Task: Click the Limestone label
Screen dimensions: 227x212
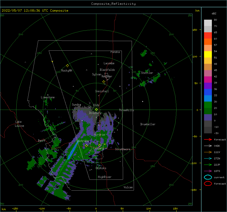Action: pos(48,97)
